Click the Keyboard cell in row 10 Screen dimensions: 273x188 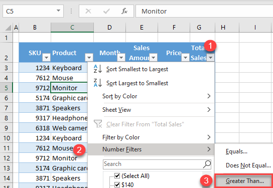pyautogui.click(x=69, y=138)
